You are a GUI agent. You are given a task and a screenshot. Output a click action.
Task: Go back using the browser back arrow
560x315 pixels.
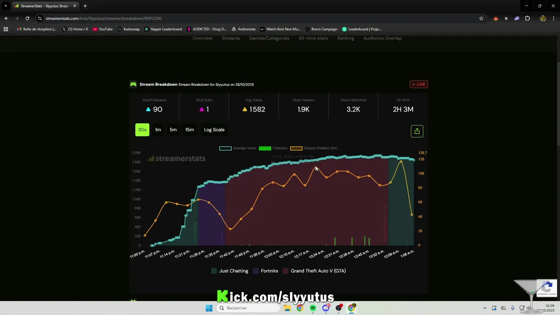(6, 18)
